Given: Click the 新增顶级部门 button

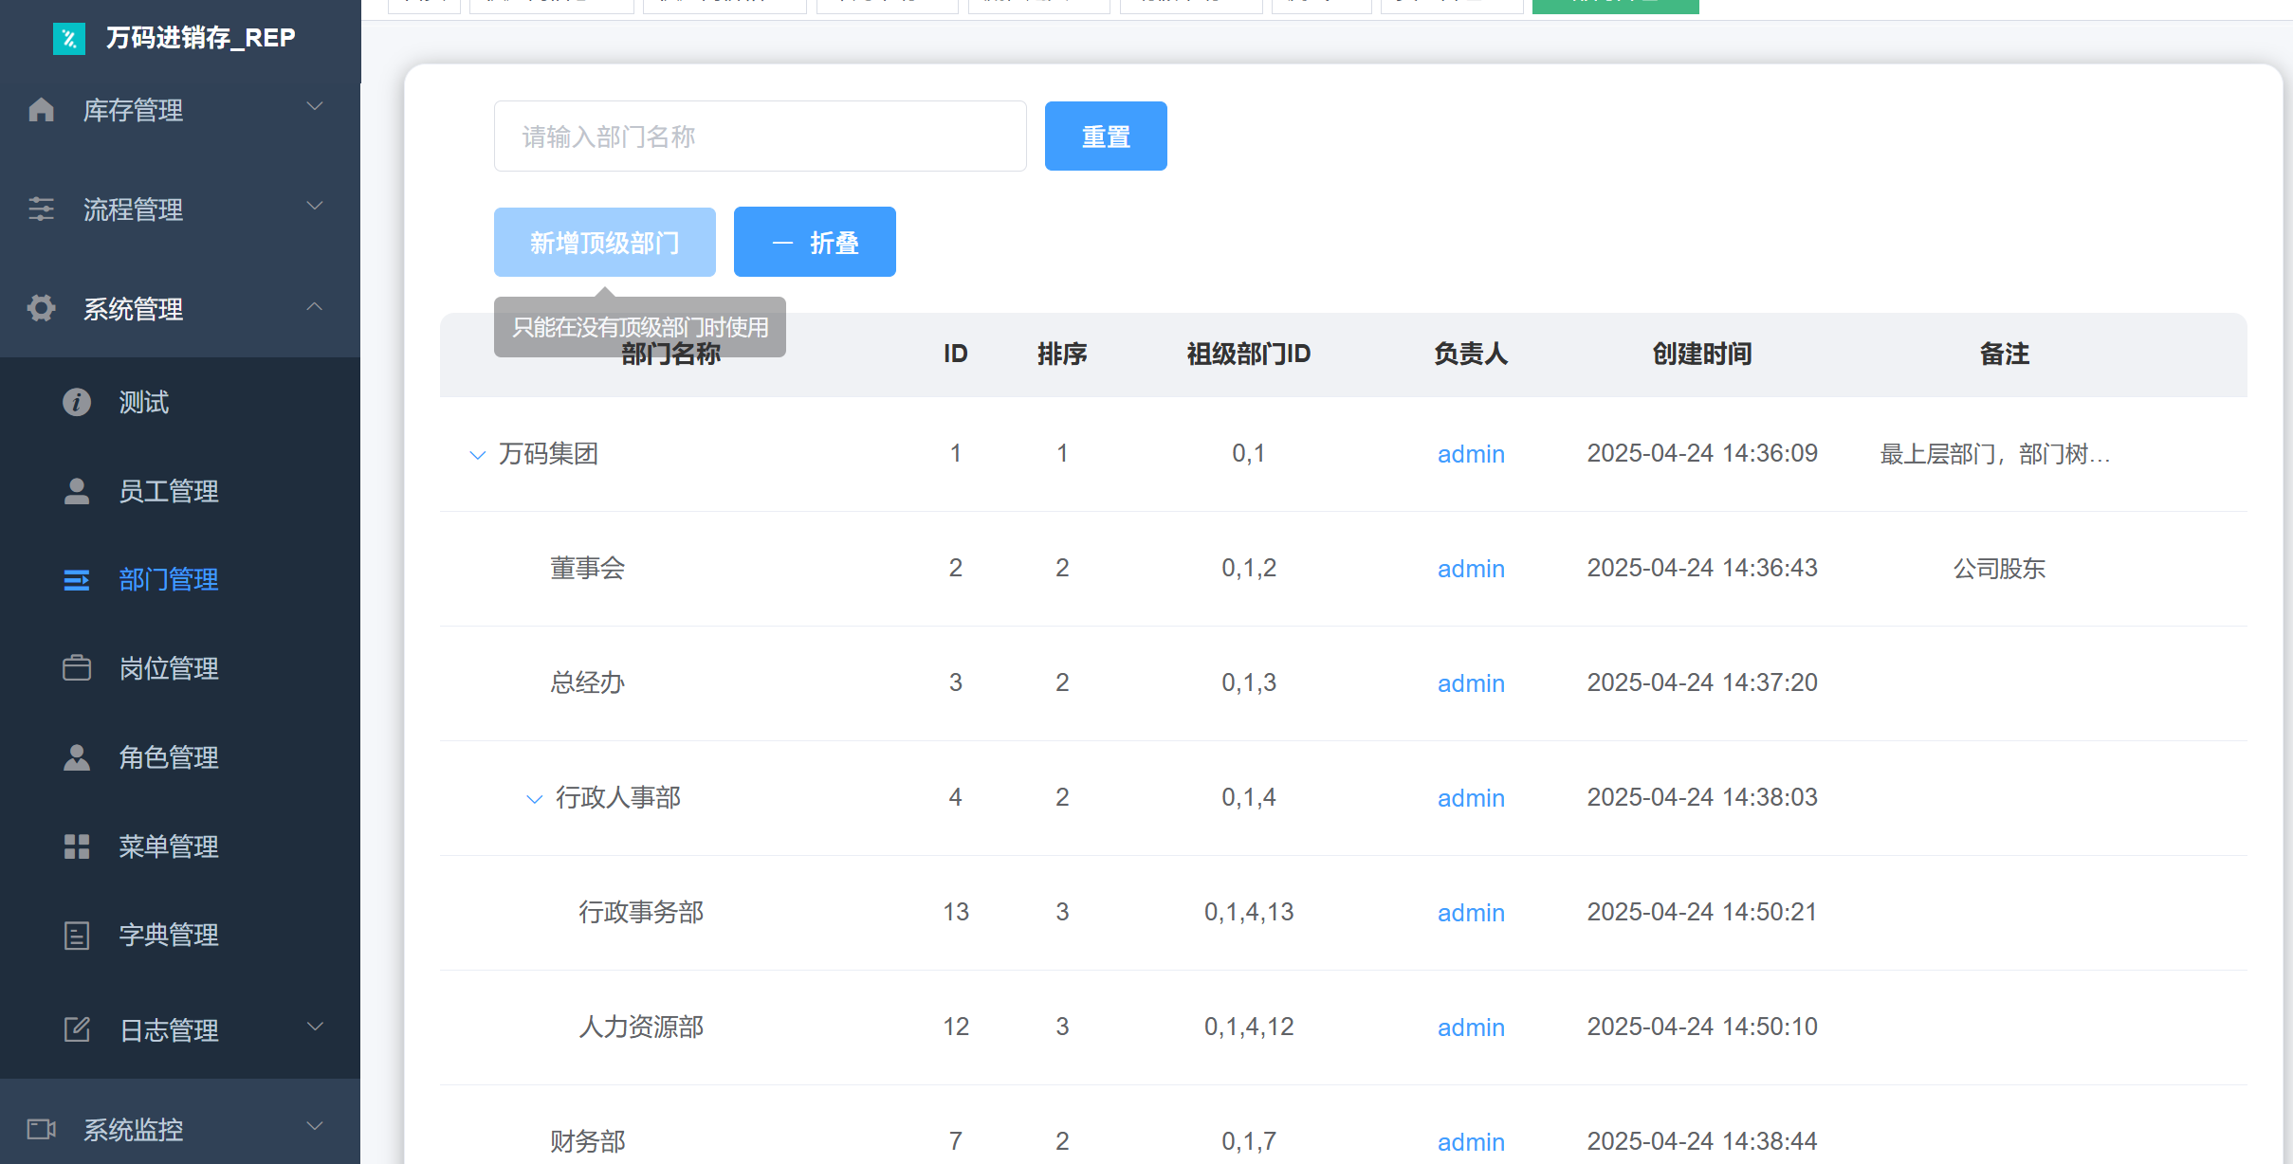Looking at the screenshot, I should (x=605, y=243).
